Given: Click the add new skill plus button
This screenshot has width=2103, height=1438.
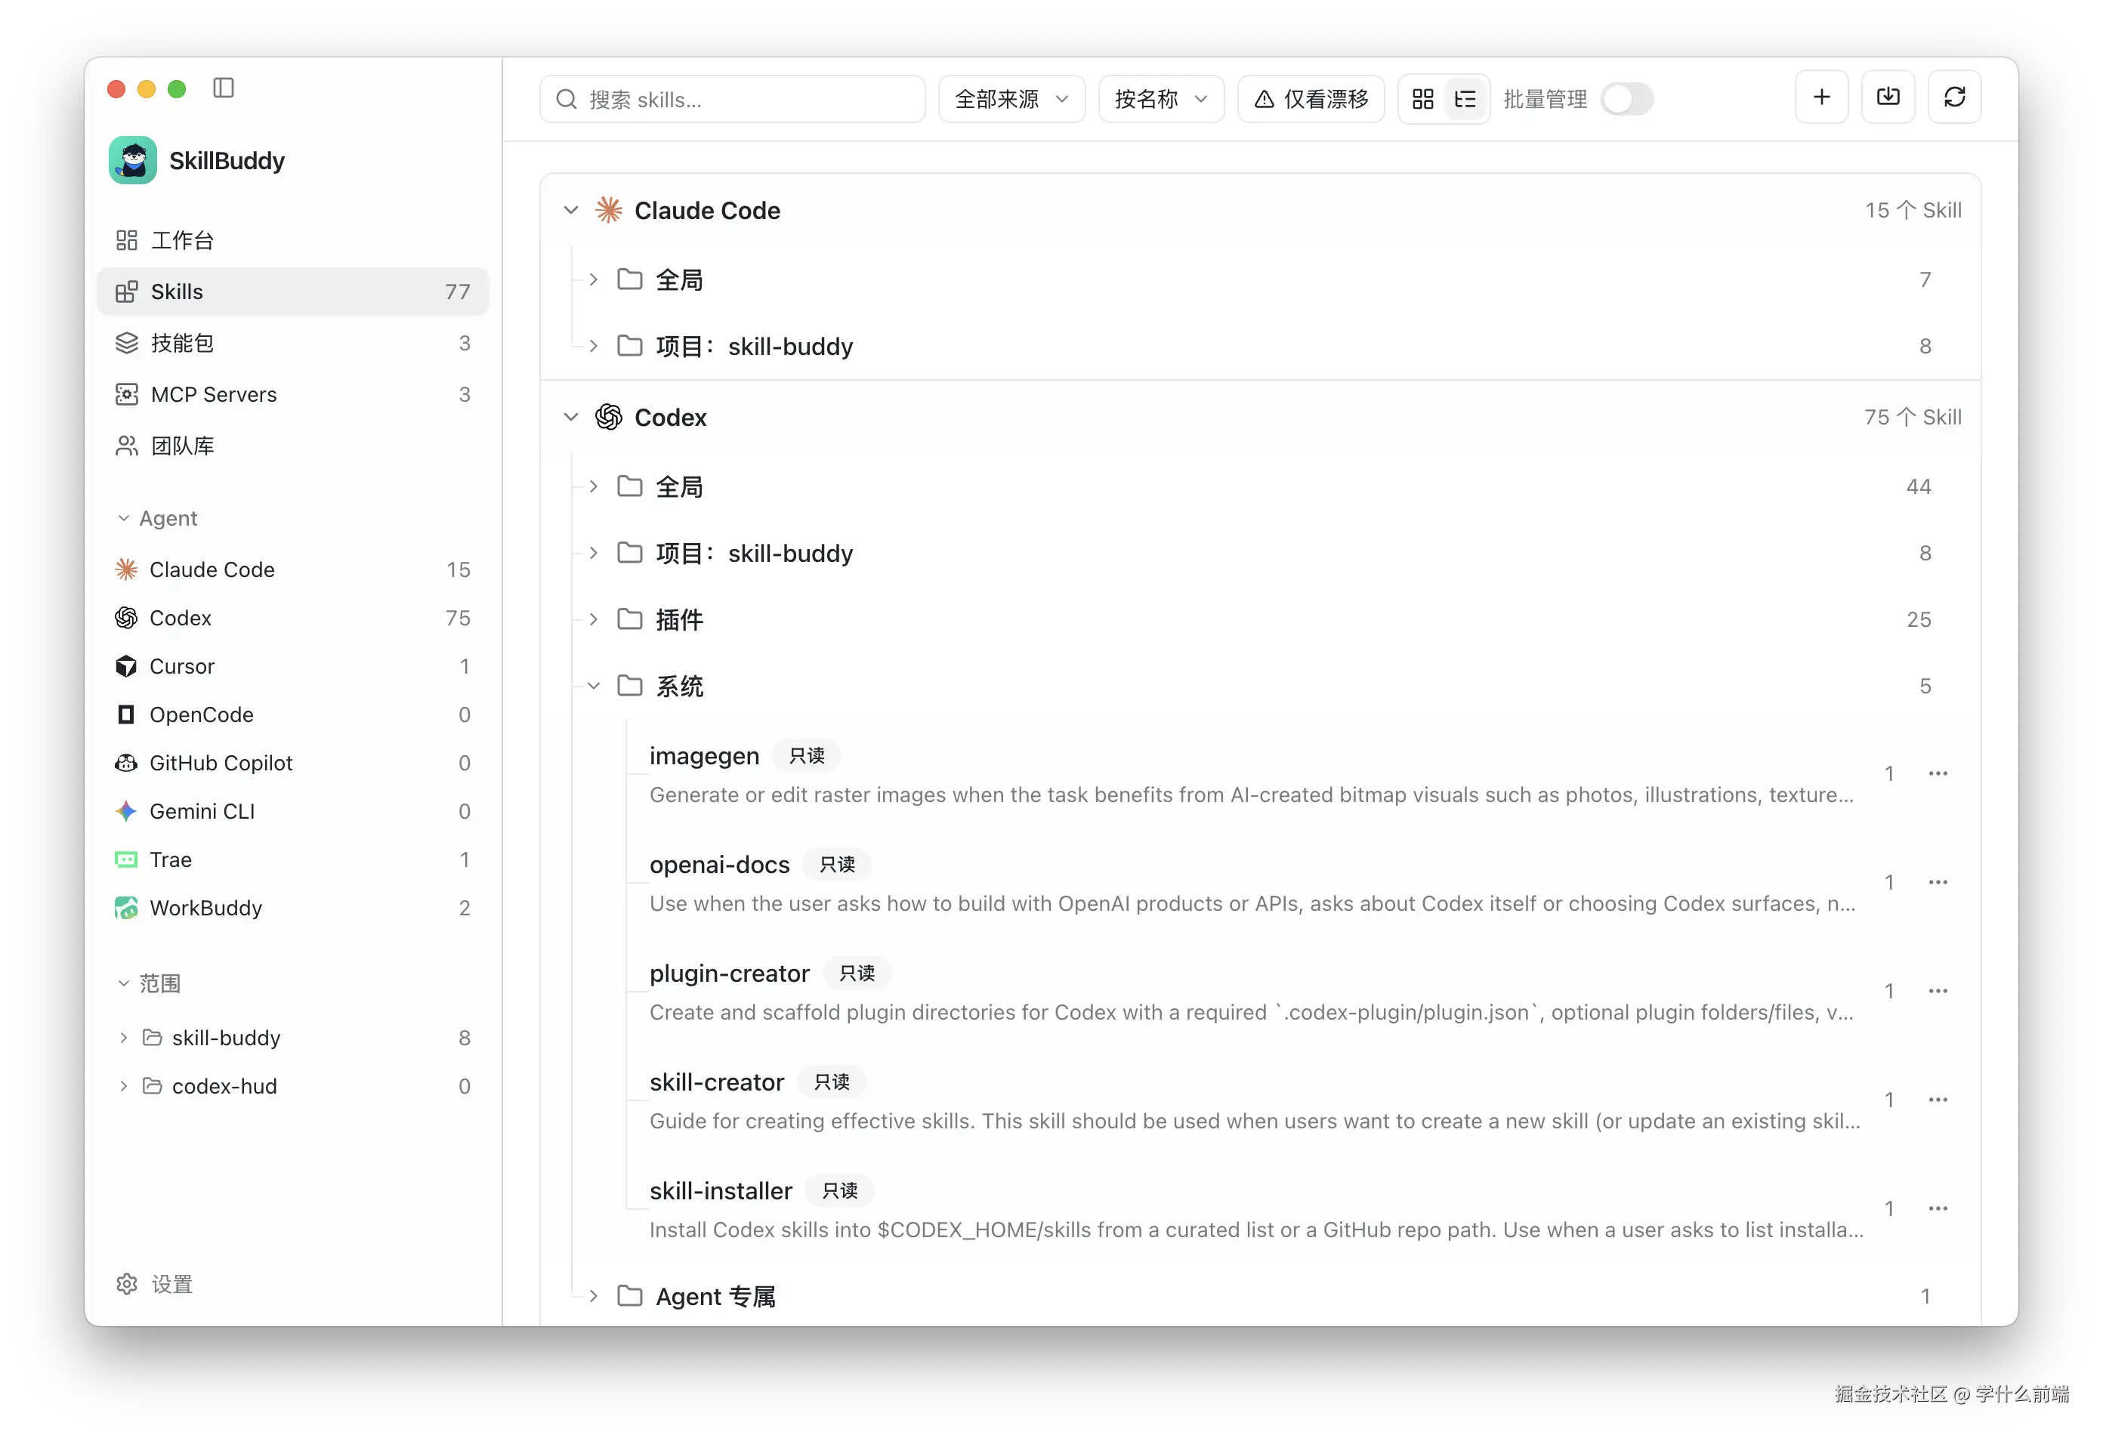Looking at the screenshot, I should 1821,97.
